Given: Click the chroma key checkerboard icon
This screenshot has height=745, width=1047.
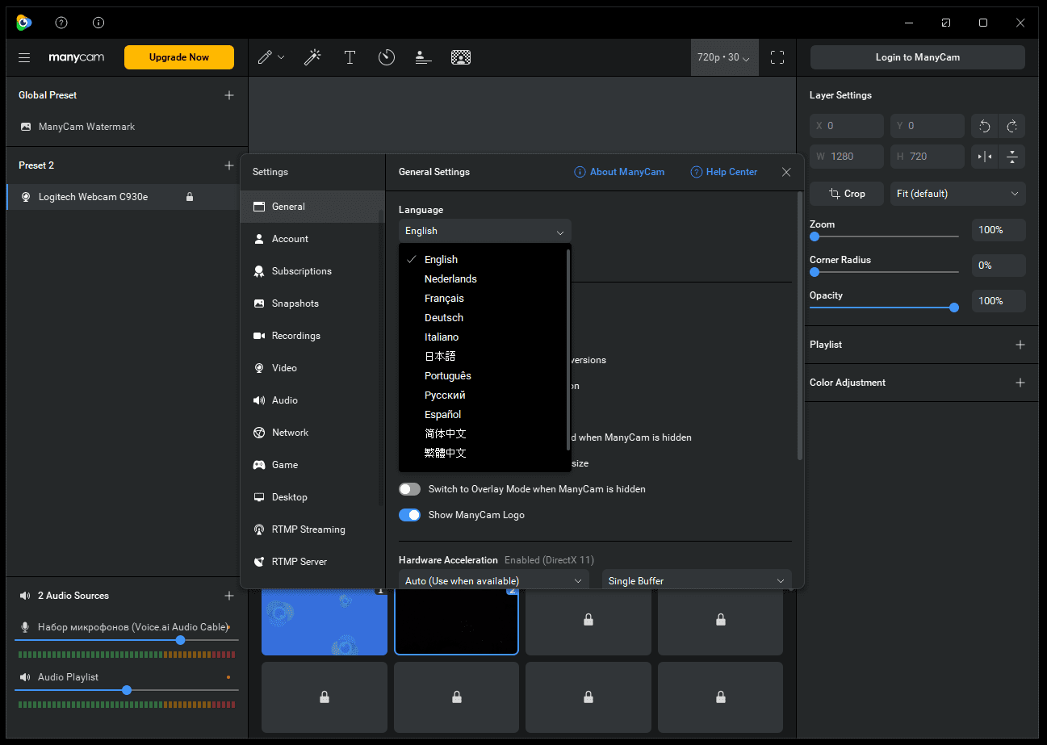Looking at the screenshot, I should 461,57.
